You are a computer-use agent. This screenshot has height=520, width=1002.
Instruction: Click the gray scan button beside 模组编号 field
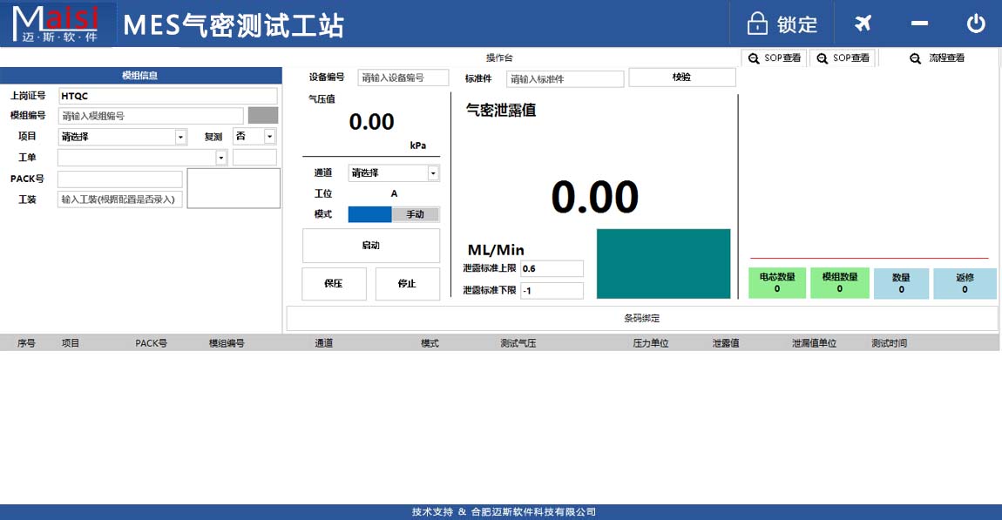click(x=261, y=115)
